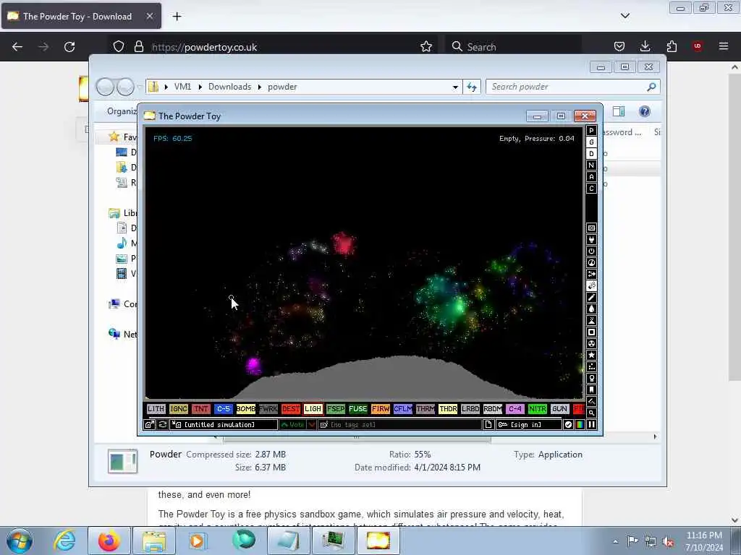Expand the arrow before VM1 in breadcrumb

coord(166,87)
